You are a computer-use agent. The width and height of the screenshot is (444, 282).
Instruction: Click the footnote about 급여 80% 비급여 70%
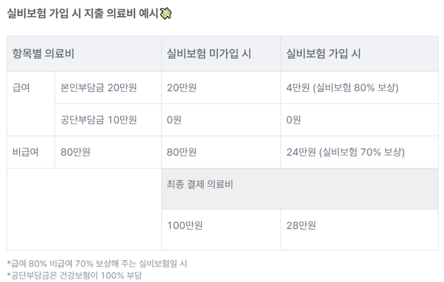[97, 263]
